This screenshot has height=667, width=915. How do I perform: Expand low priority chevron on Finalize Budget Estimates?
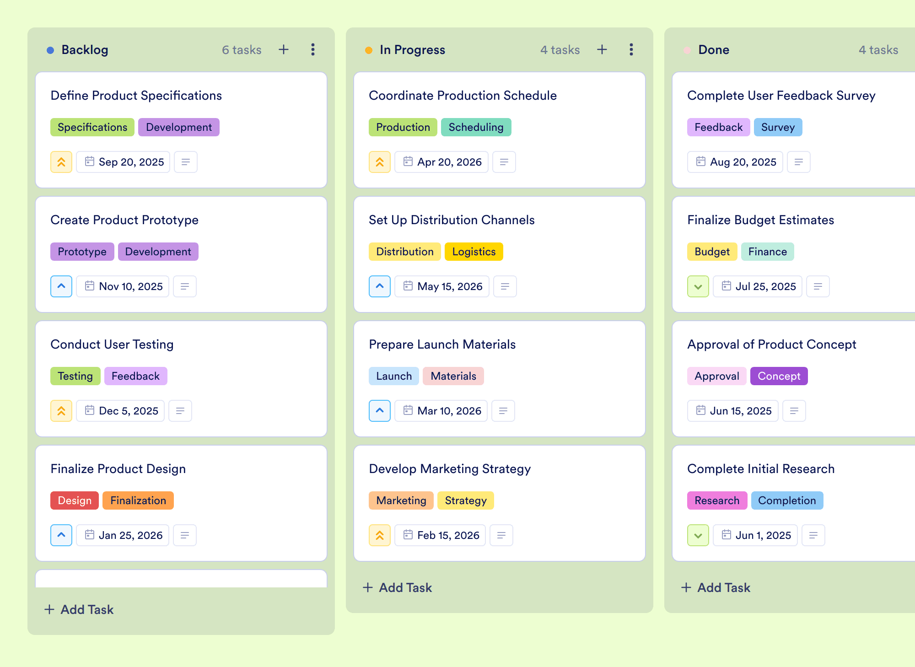pyautogui.click(x=698, y=286)
